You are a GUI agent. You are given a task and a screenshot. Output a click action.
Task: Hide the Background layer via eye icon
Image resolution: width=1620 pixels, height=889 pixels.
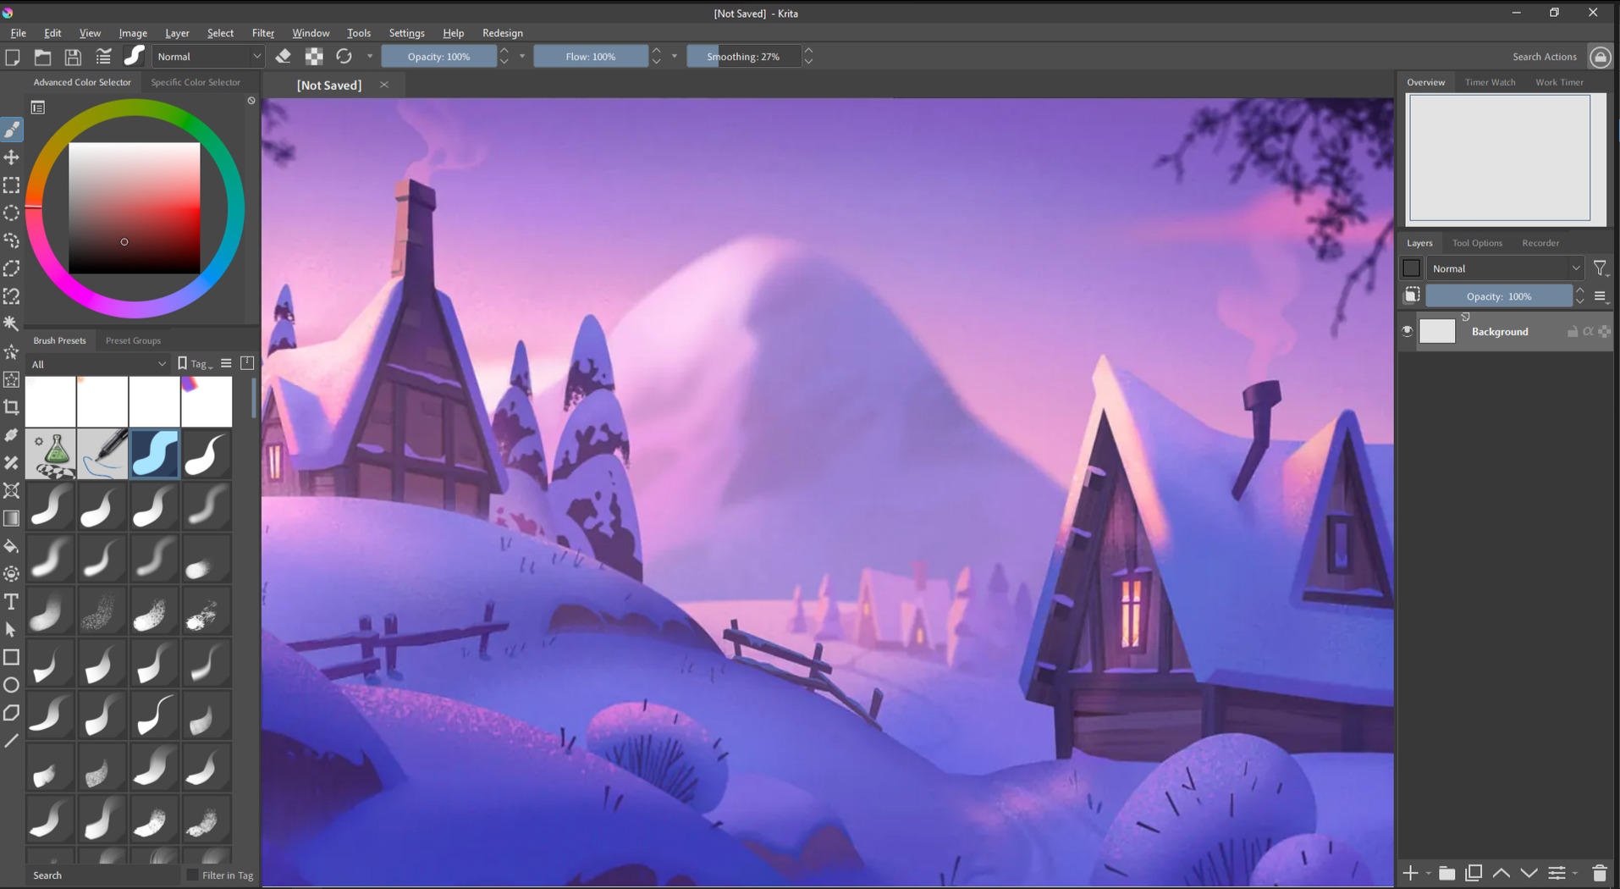[x=1407, y=332]
